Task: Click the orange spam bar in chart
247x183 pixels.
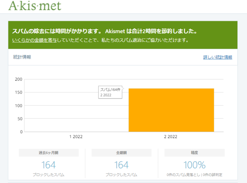Action: coord(171,110)
